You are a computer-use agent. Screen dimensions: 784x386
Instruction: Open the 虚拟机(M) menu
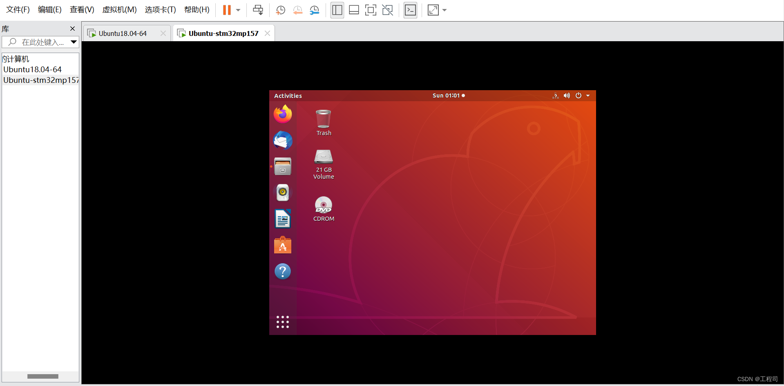(x=119, y=9)
